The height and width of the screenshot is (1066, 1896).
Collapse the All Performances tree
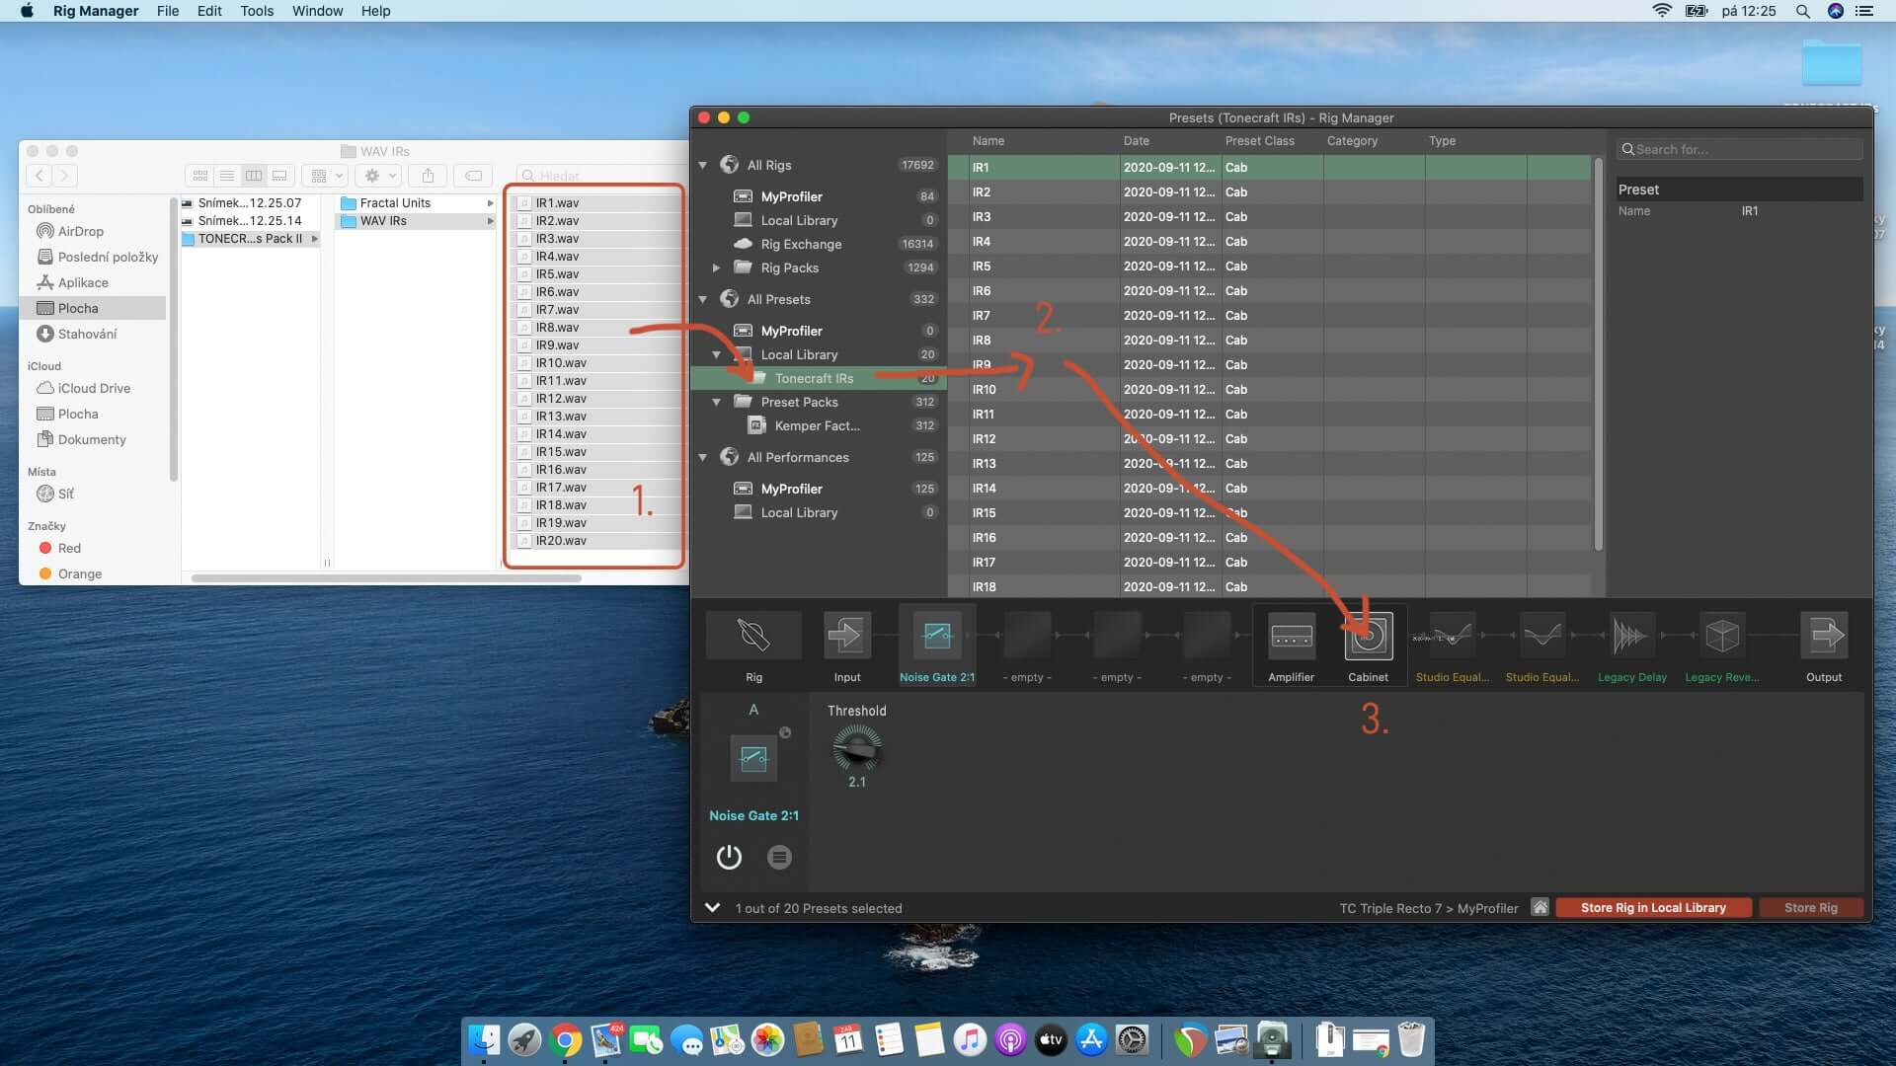click(703, 457)
